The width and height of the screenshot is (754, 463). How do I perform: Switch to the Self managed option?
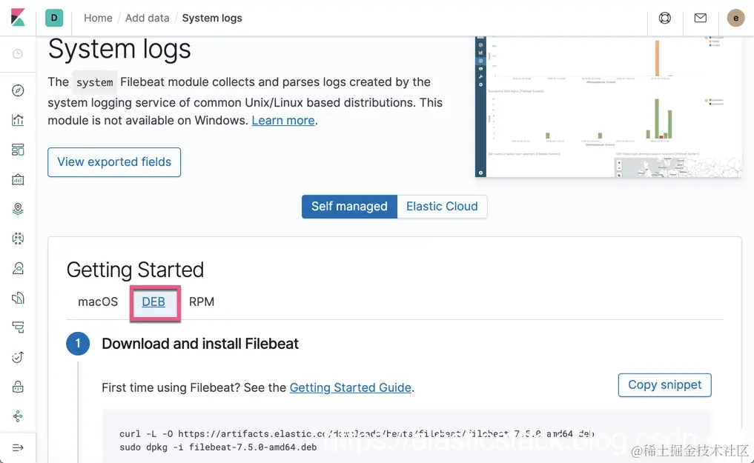coord(349,207)
